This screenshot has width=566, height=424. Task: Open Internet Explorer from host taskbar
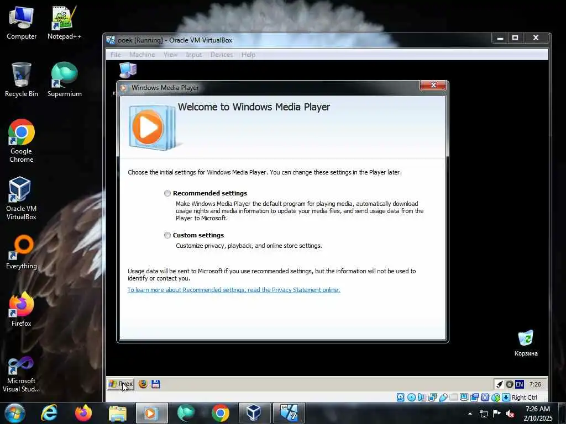coord(49,413)
